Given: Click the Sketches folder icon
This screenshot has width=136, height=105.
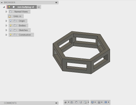Looking at the screenshot, I should pos(15,30).
